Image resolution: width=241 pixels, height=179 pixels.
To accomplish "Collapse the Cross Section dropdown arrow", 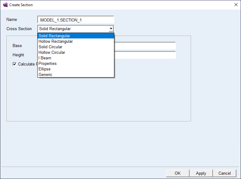I will click(111, 29).
